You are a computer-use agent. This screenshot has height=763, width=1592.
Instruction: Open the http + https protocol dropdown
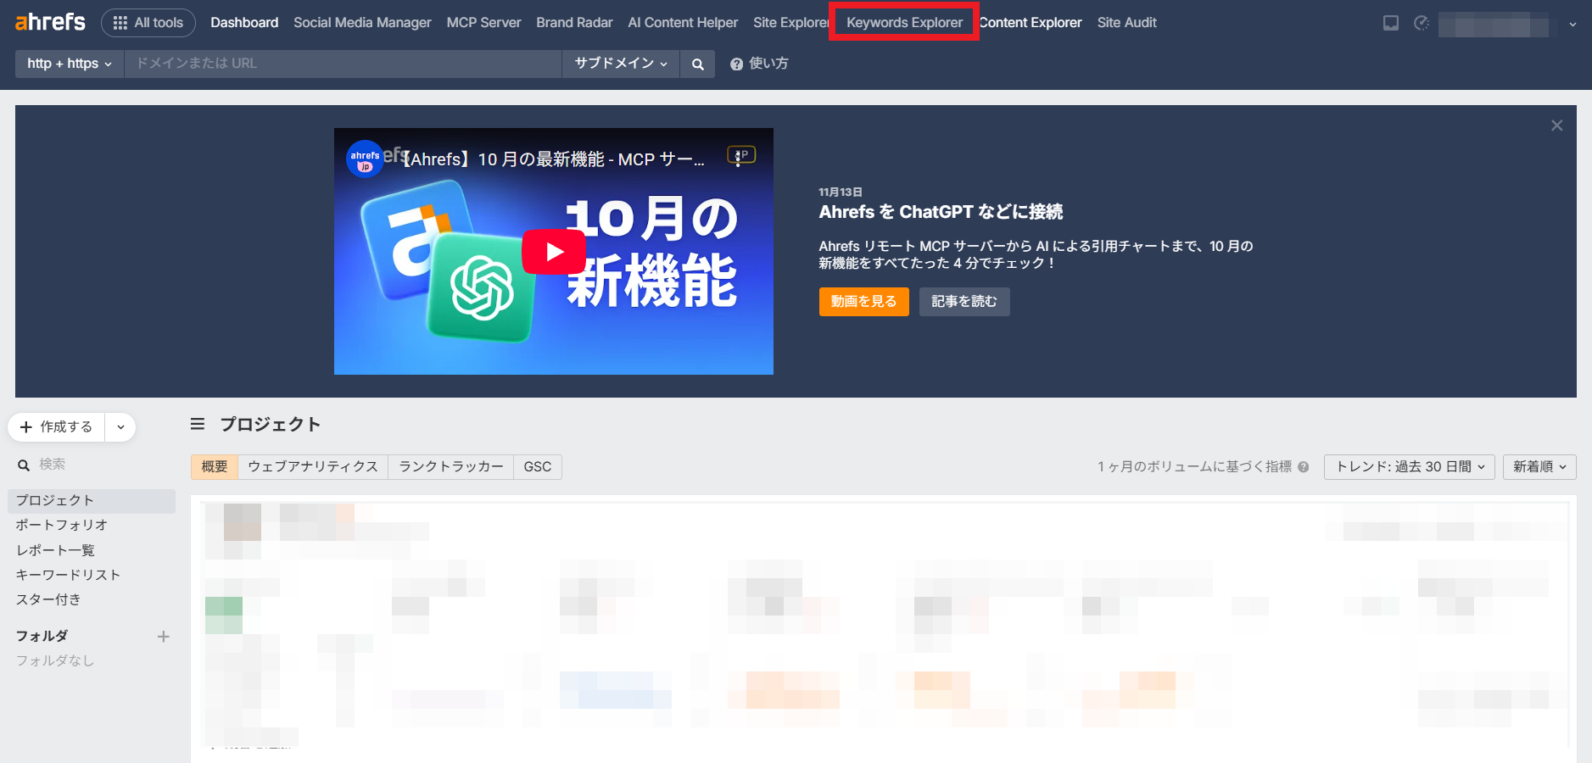pos(69,64)
